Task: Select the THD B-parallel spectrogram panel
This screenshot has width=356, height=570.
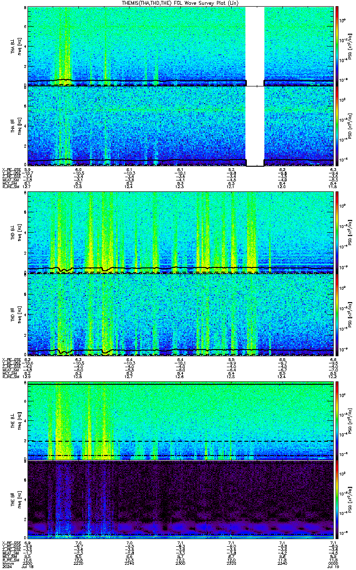Action: pos(180,314)
